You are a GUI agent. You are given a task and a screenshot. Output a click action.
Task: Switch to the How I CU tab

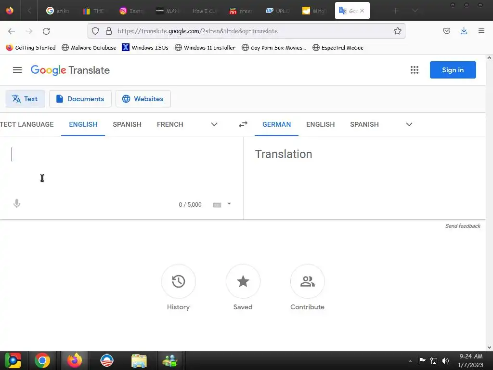click(204, 11)
